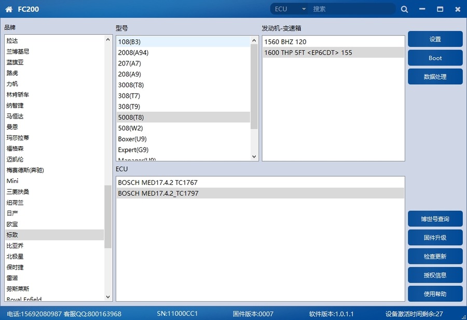Click the home icon next to FC200
This screenshot has height=320, width=467.
(9, 9)
